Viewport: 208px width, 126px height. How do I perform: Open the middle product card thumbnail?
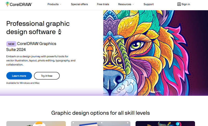(x=101, y=123)
